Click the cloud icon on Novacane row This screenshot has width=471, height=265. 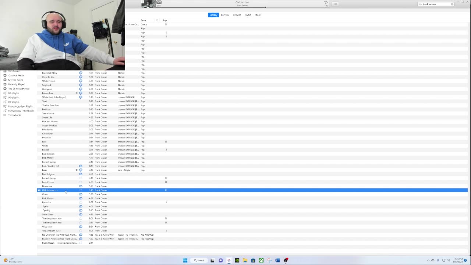point(81,186)
